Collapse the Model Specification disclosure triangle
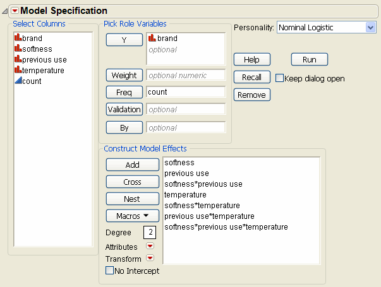 tap(6, 11)
